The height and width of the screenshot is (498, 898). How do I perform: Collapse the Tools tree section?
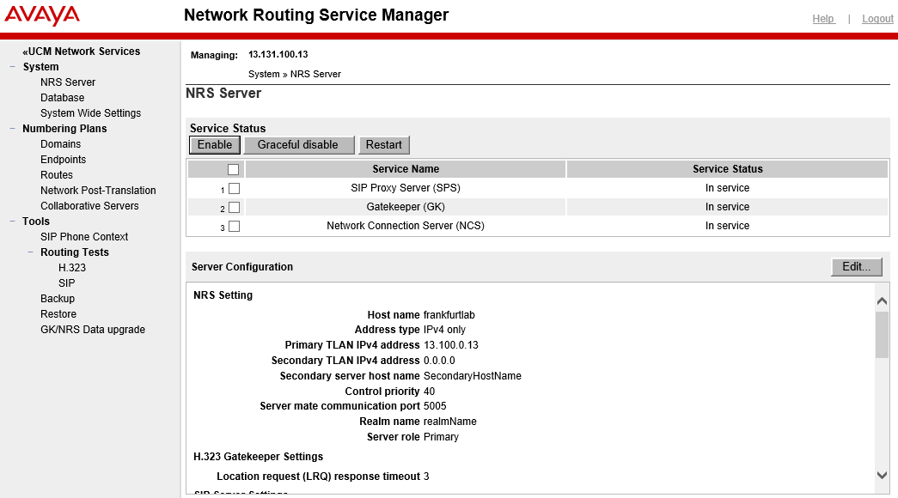pos(13,221)
